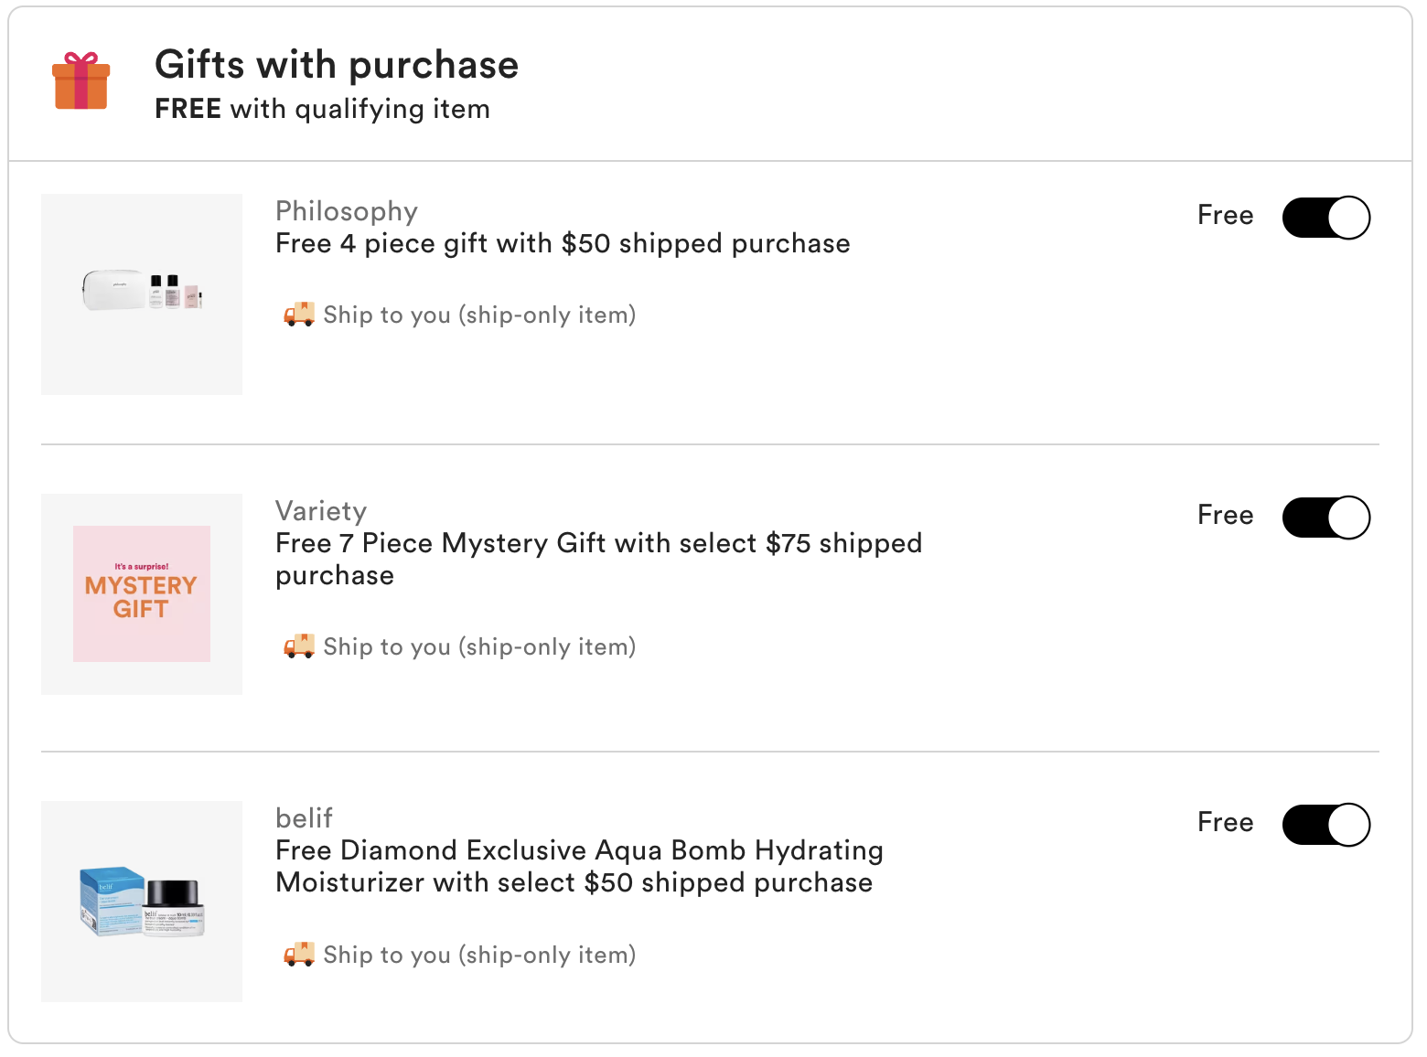Click FREE with qualifying item subtitle

pyautogui.click(x=322, y=109)
